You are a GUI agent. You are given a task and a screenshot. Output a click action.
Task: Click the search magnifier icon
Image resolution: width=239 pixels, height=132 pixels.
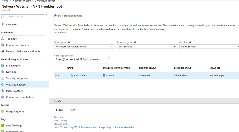(4, 17)
